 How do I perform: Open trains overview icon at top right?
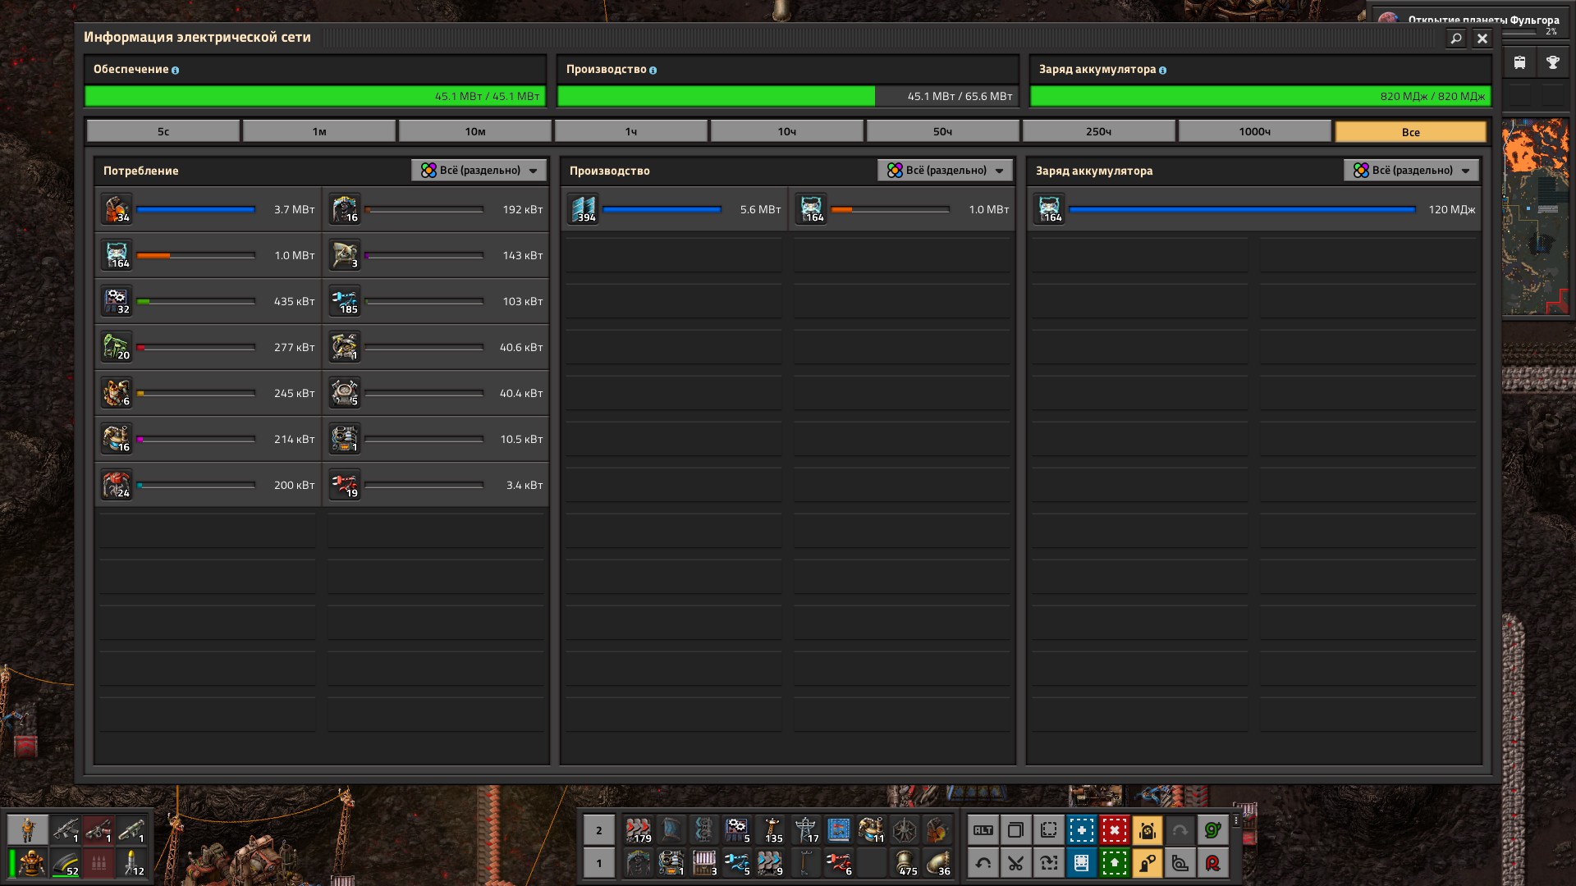point(1519,62)
